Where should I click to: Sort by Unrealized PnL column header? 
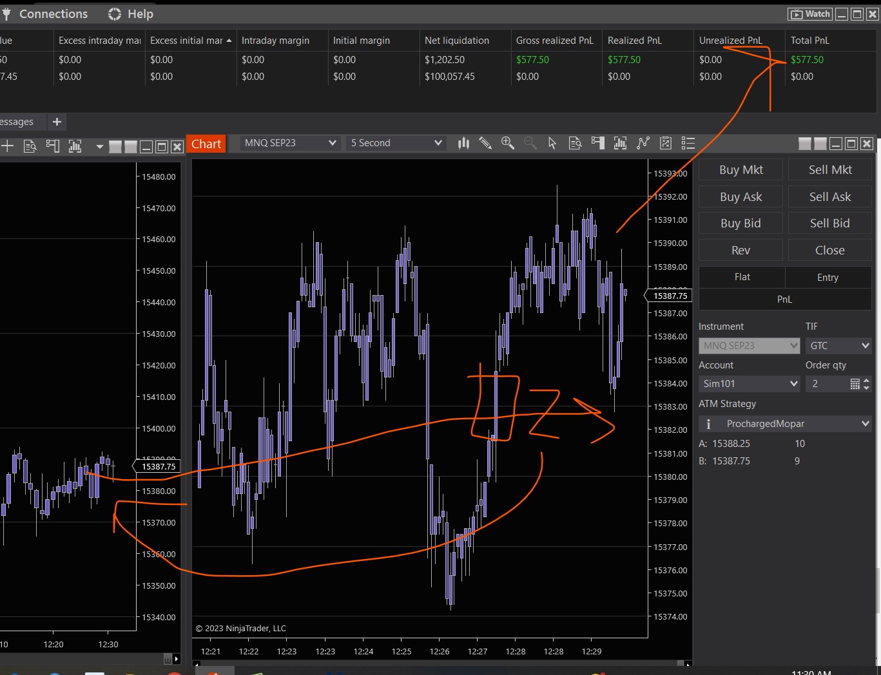pyautogui.click(x=740, y=40)
